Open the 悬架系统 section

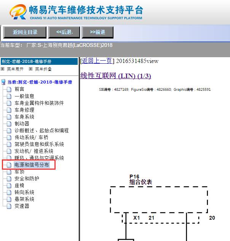[24, 199]
